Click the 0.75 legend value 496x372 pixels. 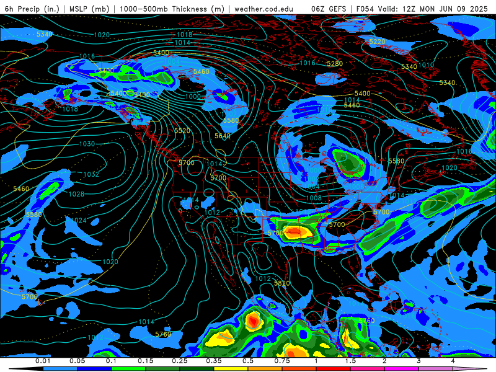(282, 361)
